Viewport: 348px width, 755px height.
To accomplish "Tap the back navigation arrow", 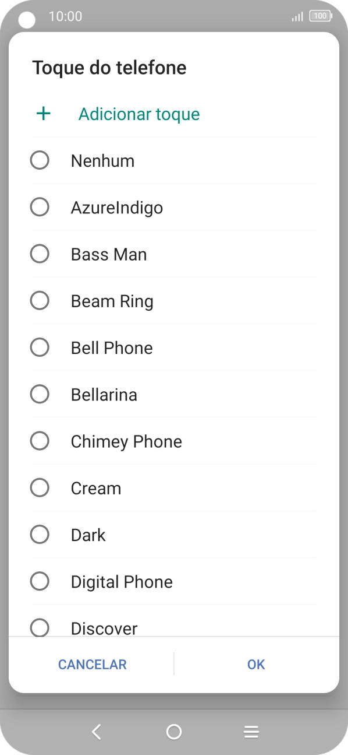I will (97, 731).
